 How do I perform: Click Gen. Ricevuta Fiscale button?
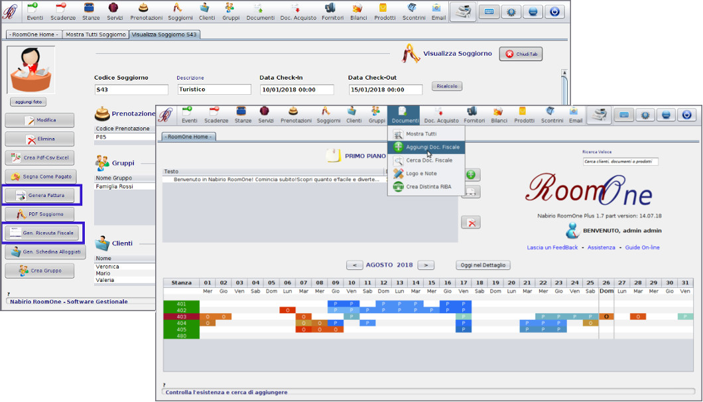coord(42,233)
